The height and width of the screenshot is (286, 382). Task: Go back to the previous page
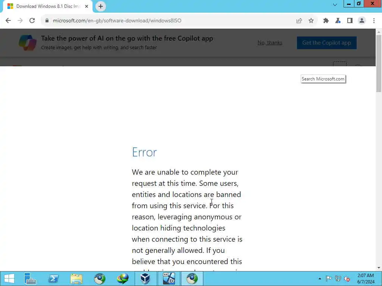(8, 21)
